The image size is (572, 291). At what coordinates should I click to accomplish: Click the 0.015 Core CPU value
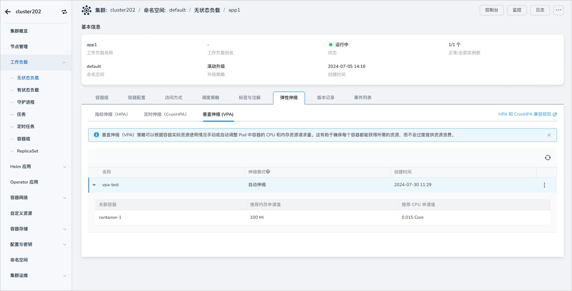[x=413, y=218]
